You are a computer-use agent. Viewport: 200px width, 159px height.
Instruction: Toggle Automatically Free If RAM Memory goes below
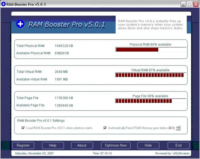pos(105,128)
